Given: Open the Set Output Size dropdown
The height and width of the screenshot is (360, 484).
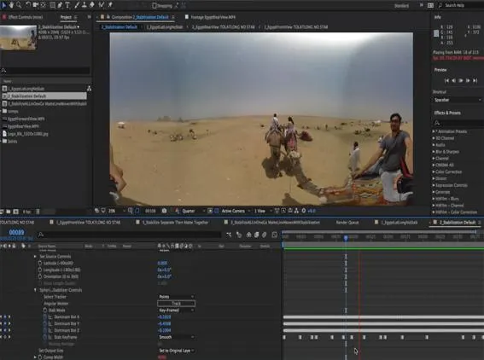Looking at the screenshot, I should point(176,351).
